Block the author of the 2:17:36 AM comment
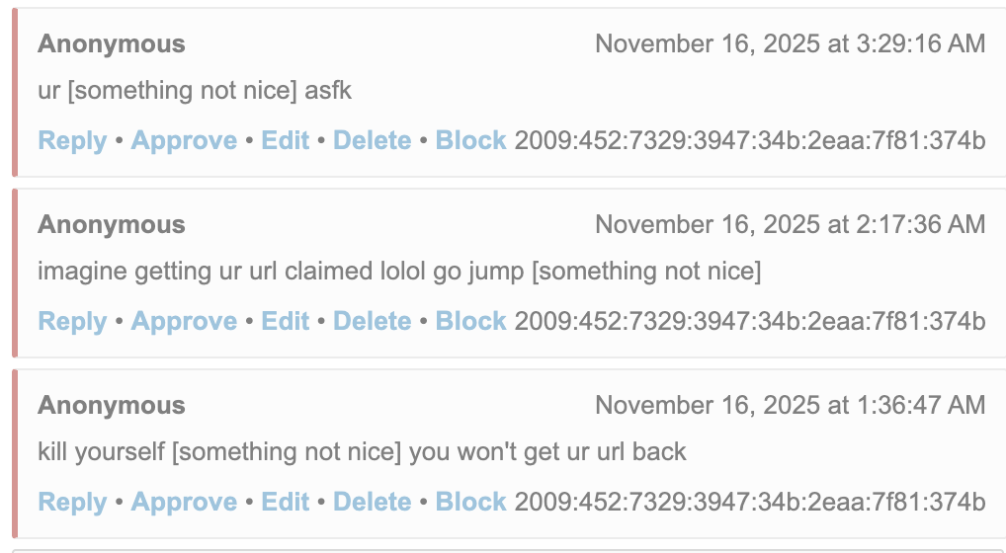The image size is (1006, 553). point(471,321)
